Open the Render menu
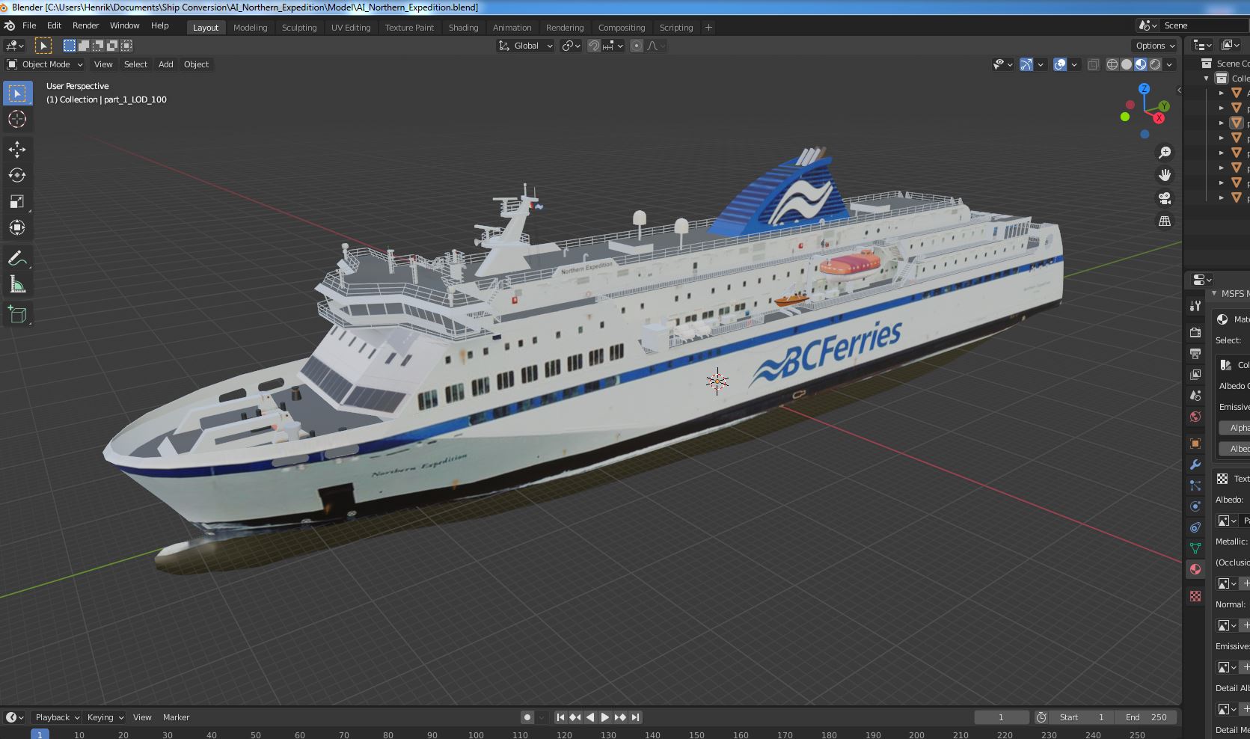1250x739 pixels. 85,25
